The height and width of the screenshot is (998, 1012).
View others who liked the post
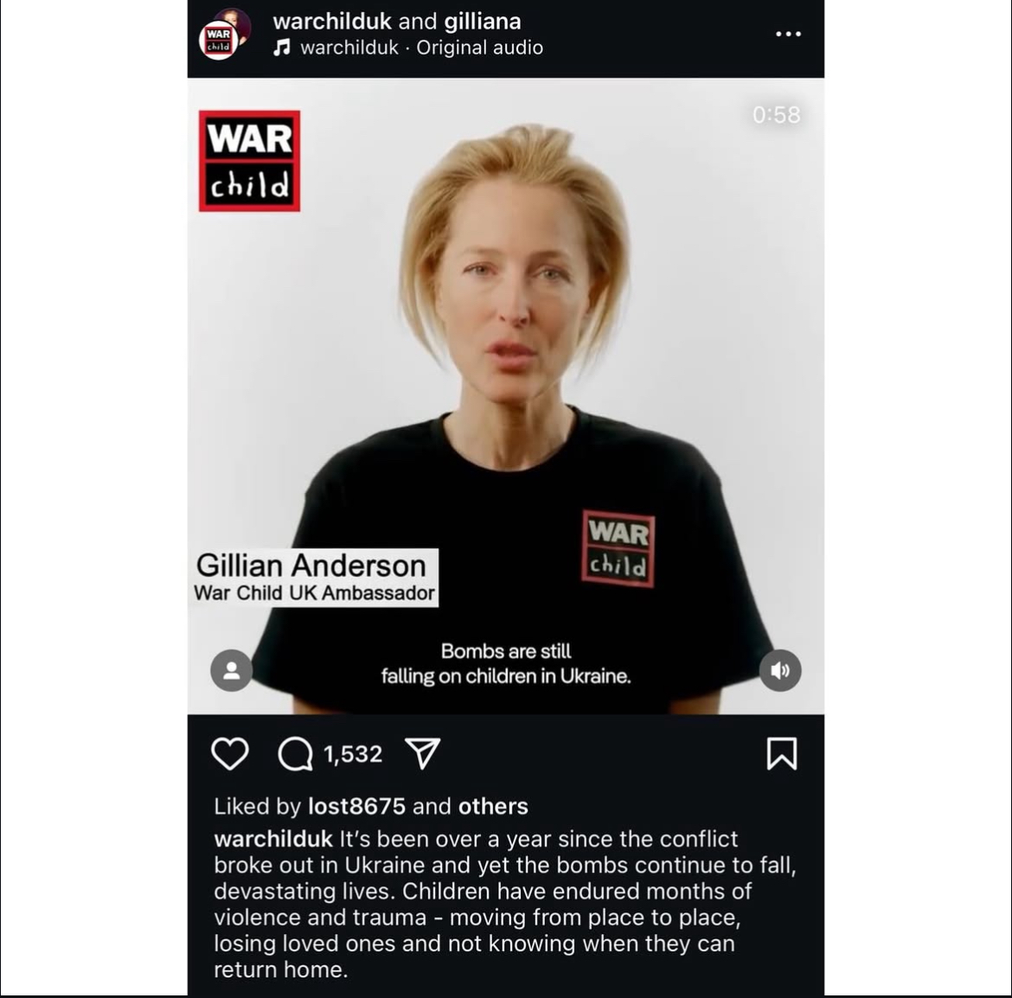pos(493,806)
